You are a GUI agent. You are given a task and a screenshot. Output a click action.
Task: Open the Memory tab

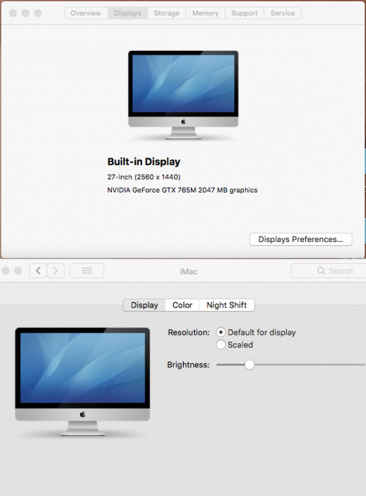tap(205, 13)
